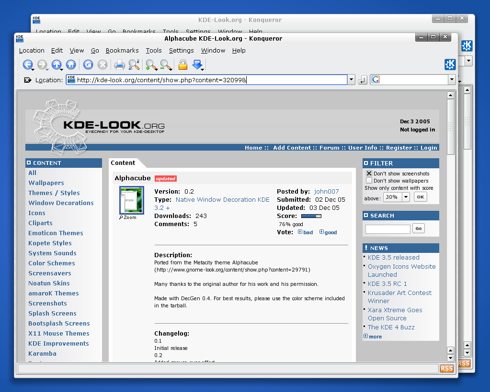Click the Up directory arrow icon
The width and height of the screenshot is (490, 392).
coord(56,65)
